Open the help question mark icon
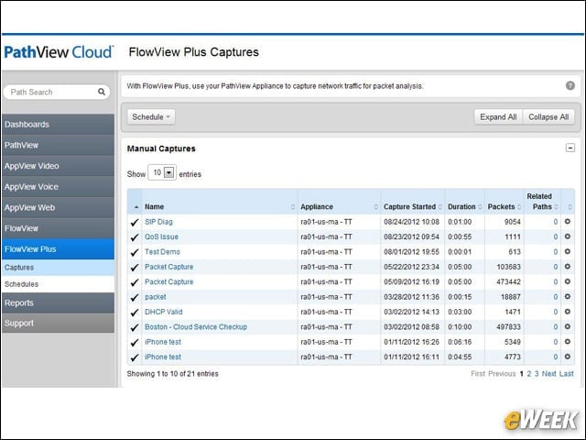Screen dimensions: 586x440 coord(570,85)
